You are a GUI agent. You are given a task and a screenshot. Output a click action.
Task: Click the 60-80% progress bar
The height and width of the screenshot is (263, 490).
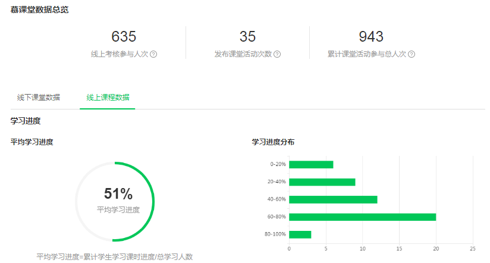[363, 217]
